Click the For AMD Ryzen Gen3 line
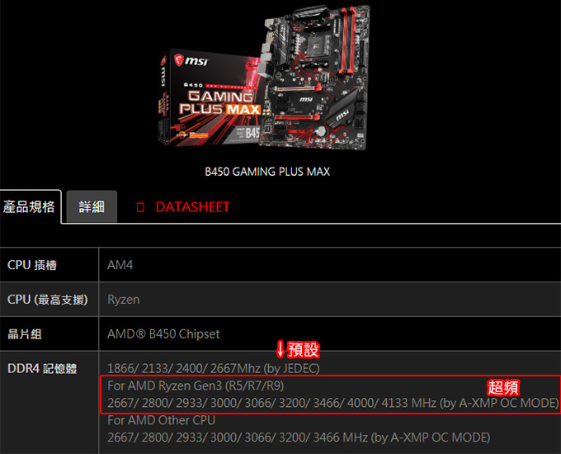Viewport: 561px width, 454px height. [x=196, y=385]
